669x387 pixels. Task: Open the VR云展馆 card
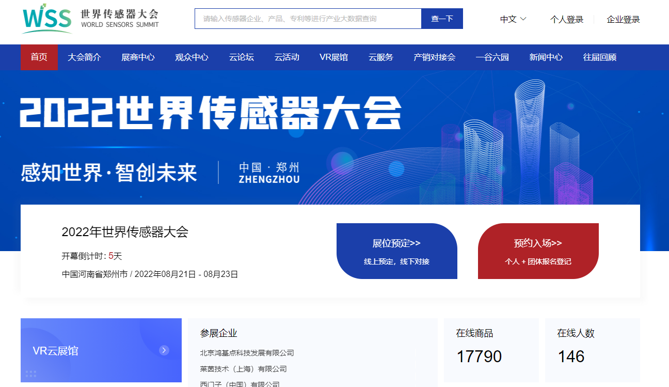point(101,350)
